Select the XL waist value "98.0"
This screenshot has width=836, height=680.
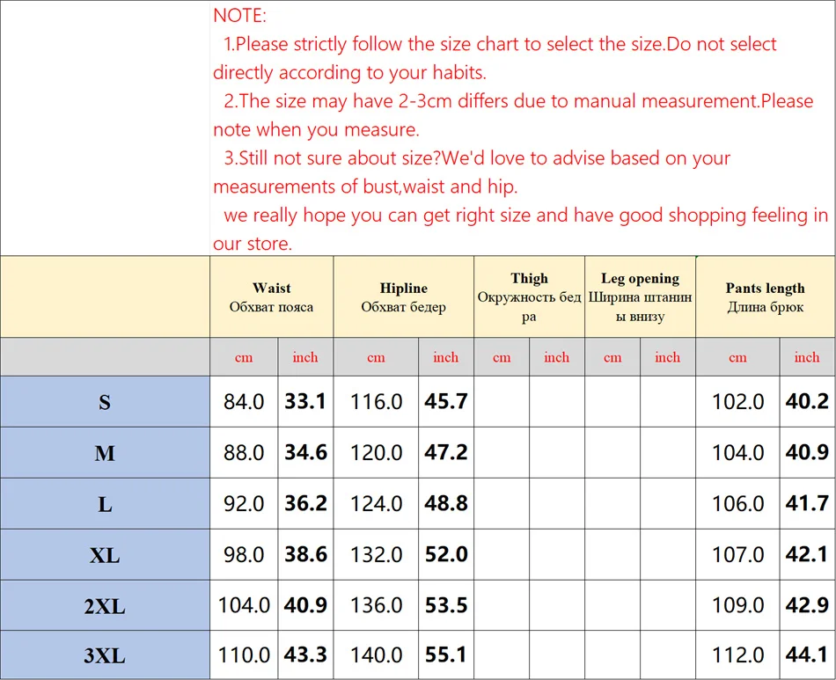click(x=244, y=555)
